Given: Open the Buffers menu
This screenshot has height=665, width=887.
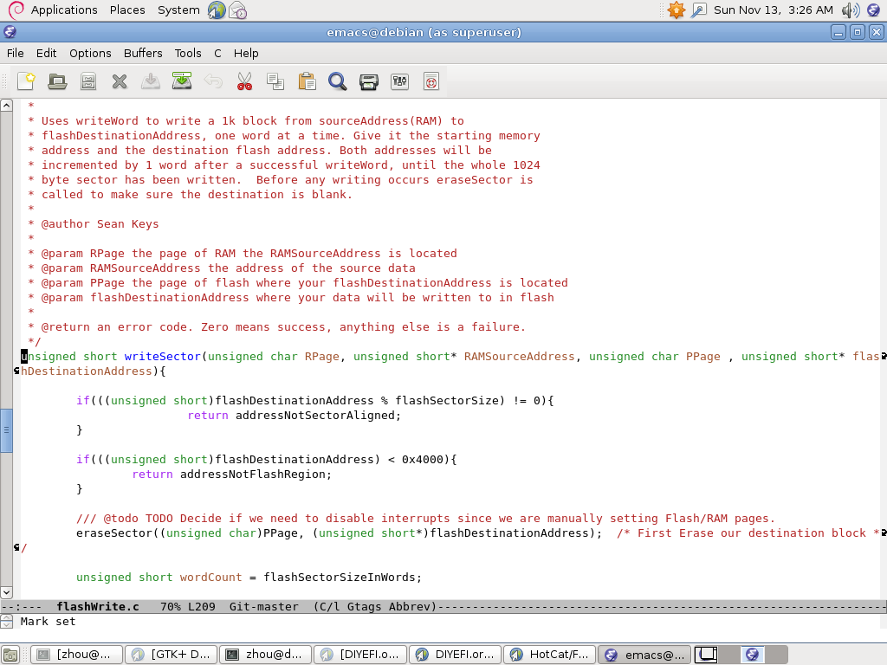Looking at the screenshot, I should coord(143,53).
